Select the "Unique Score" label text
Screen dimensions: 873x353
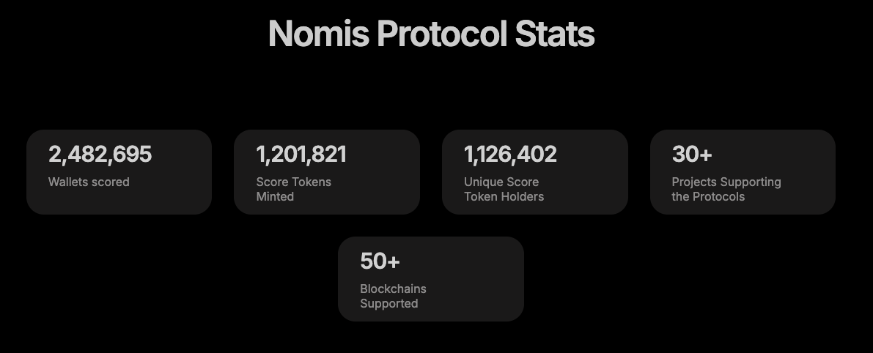pyautogui.click(x=501, y=182)
